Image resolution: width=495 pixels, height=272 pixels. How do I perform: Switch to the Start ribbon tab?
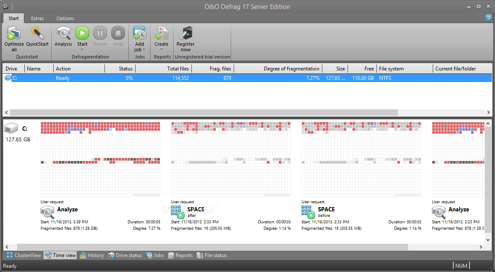click(x=14, y=18)
